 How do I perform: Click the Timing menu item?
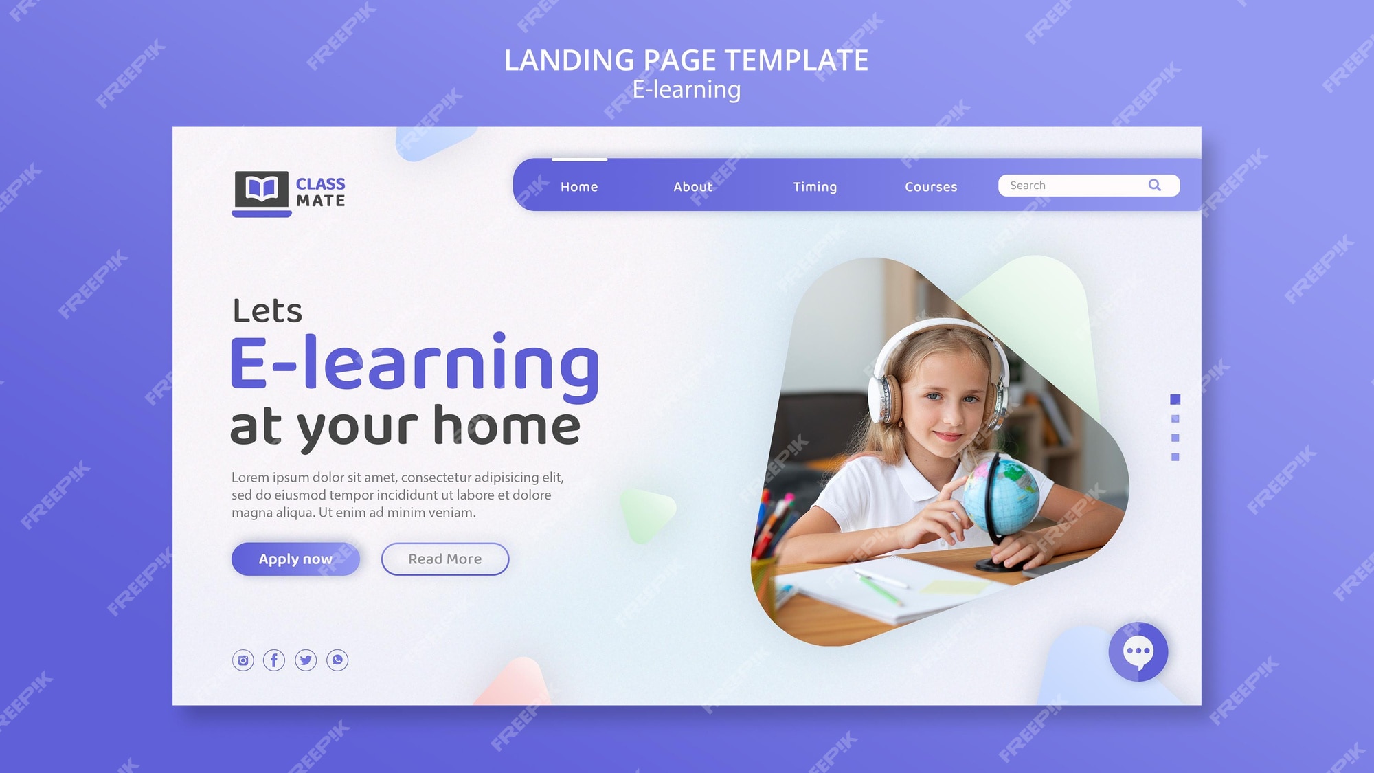tap(813, 186)
